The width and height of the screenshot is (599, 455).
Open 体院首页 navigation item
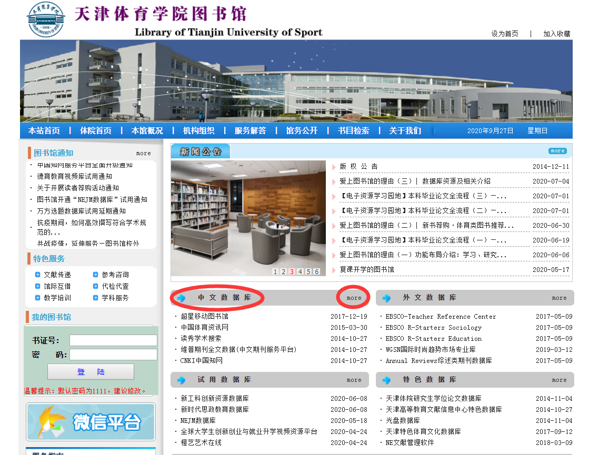(95, 130)
